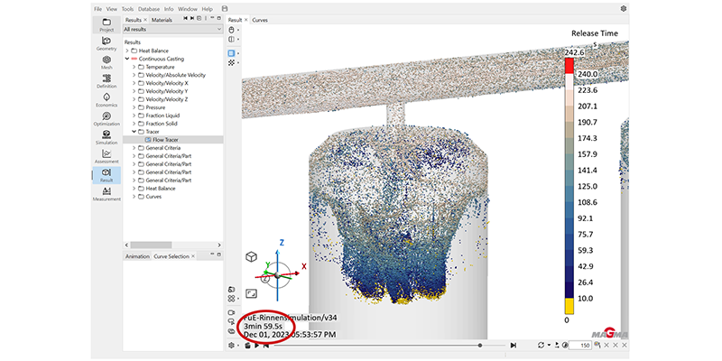This screenshot has height=361, width=722.
Task: Select the Flow Tracer result
Action: coord(164,140)
